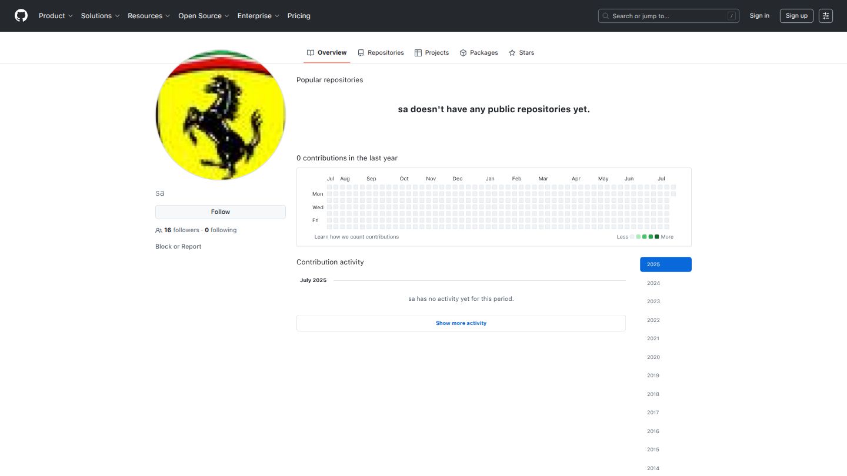847x476 pixels.
Task: Click the cube icon beside Packages
Action: 463,53
